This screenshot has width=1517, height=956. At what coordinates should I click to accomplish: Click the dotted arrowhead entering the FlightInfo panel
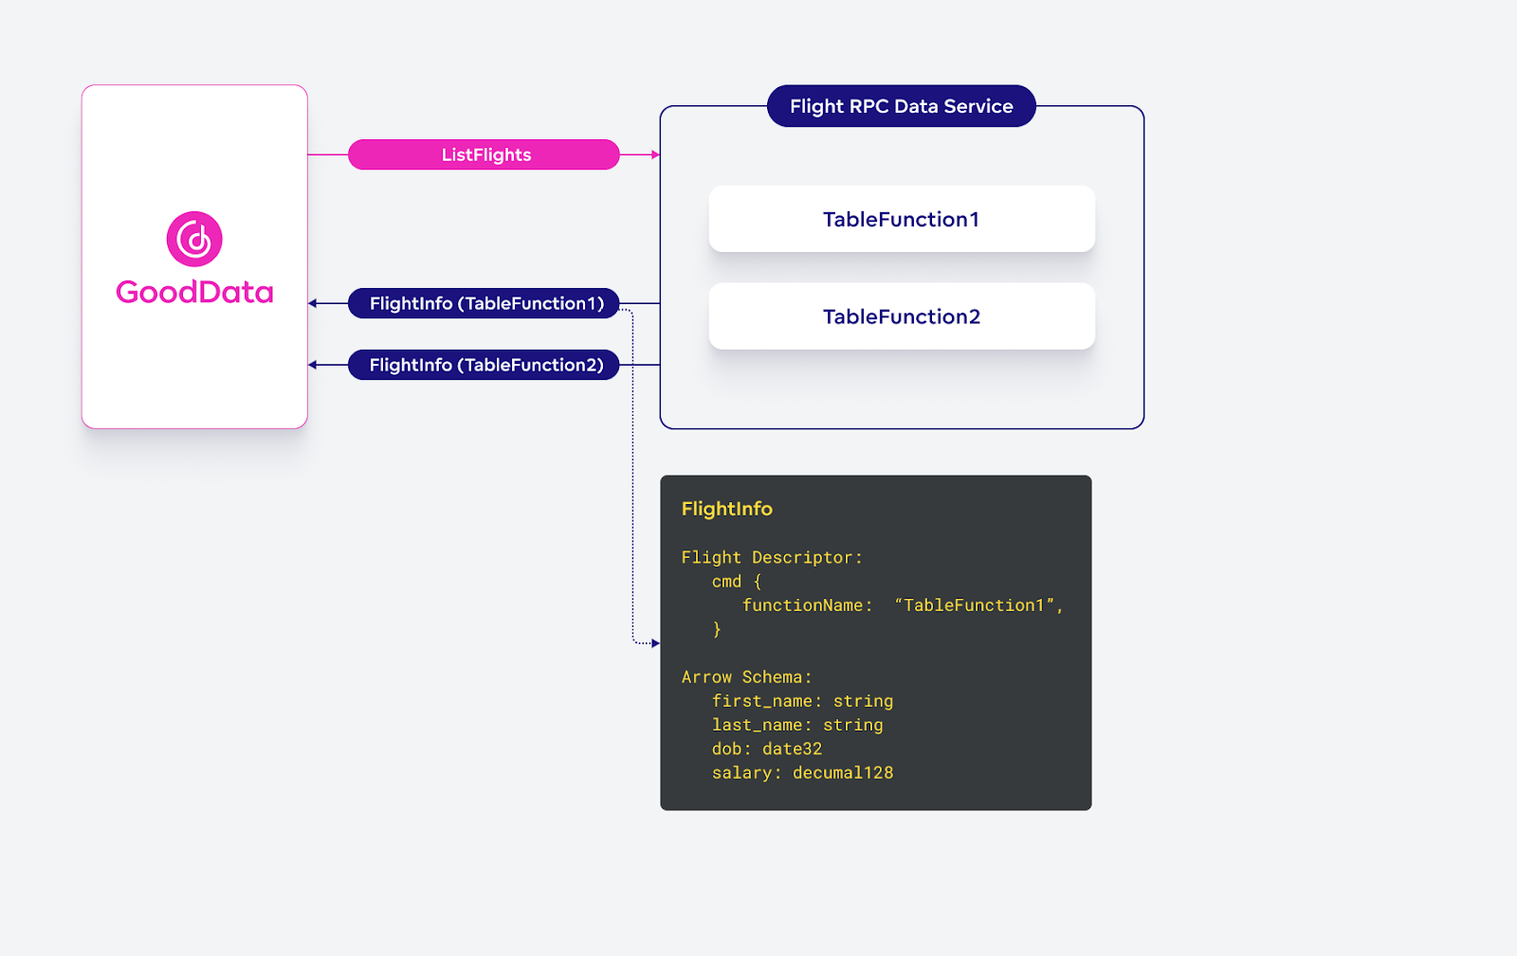[655, 643]
